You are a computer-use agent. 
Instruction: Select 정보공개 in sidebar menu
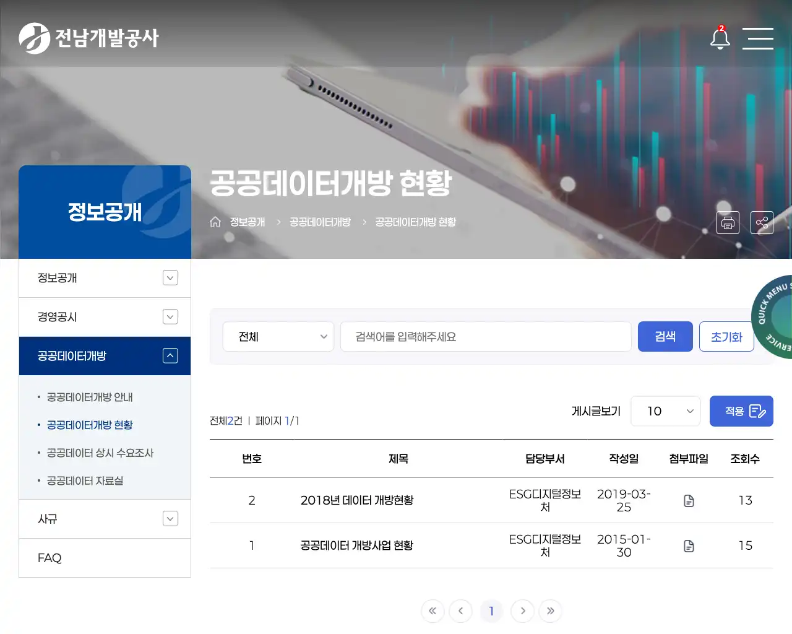pos(105,278)
